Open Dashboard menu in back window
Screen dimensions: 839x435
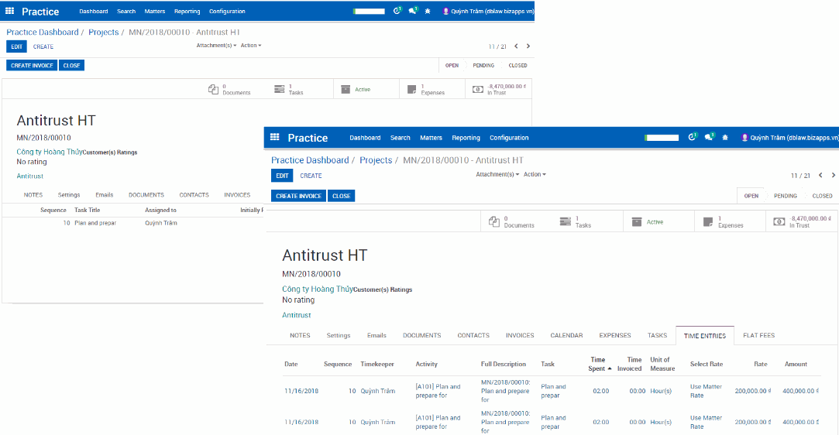94,11
